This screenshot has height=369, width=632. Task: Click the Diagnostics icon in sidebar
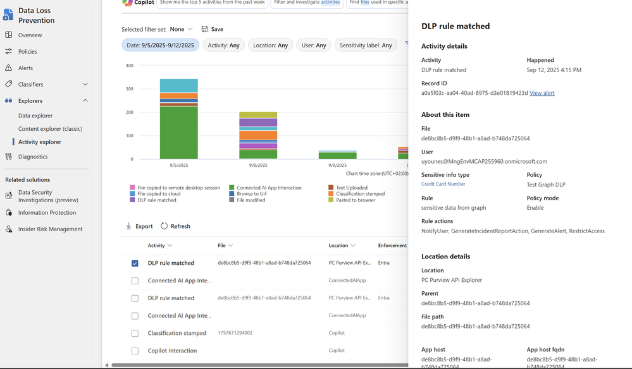(x=8, y=157)
